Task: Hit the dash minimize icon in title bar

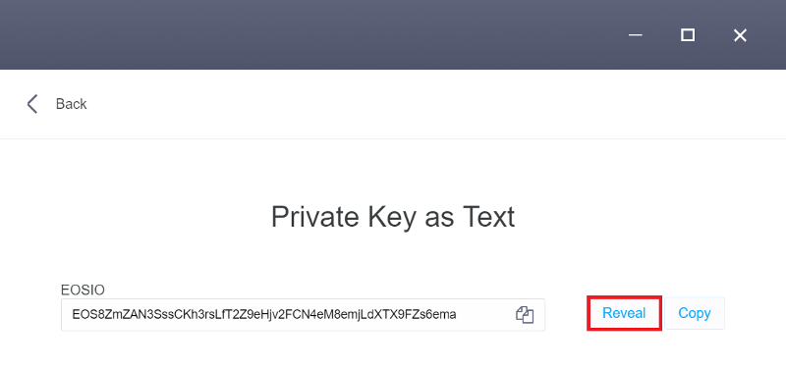Action: [636, 35]
